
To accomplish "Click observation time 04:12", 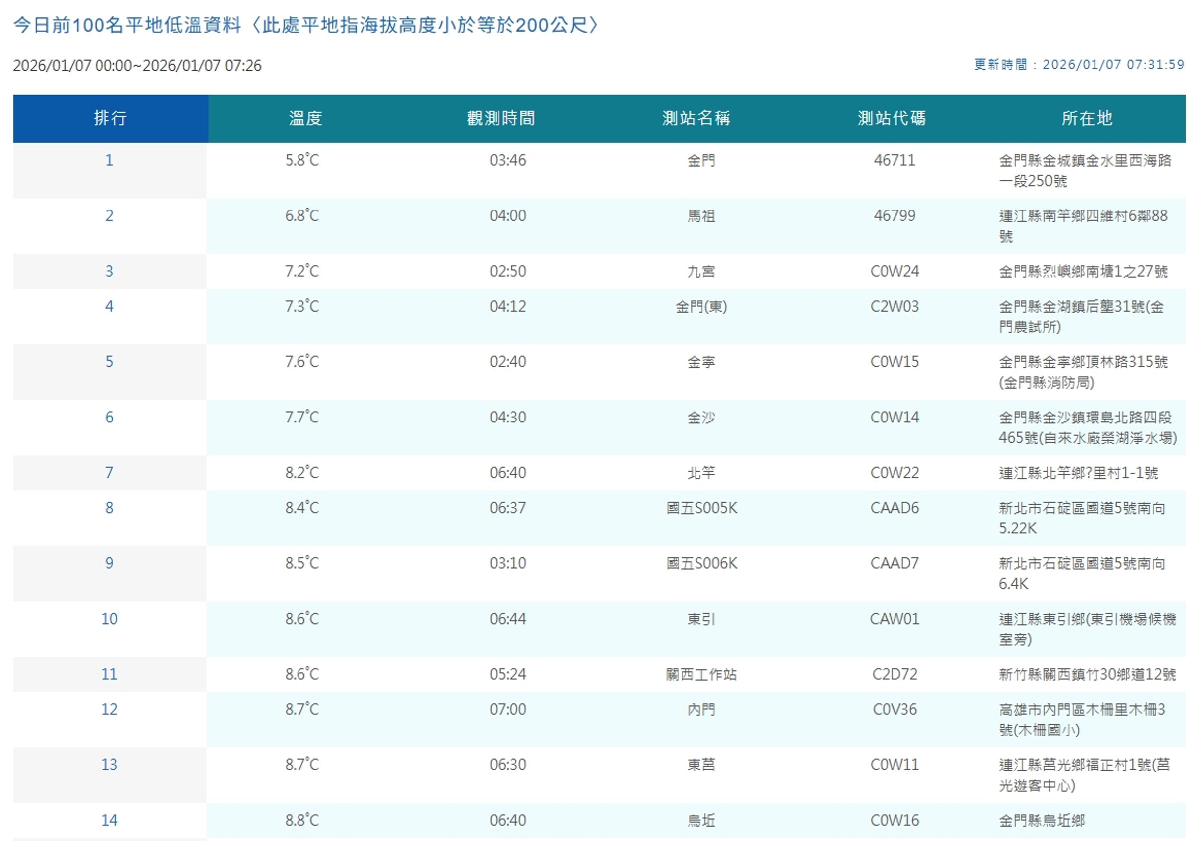I will 507,307.
